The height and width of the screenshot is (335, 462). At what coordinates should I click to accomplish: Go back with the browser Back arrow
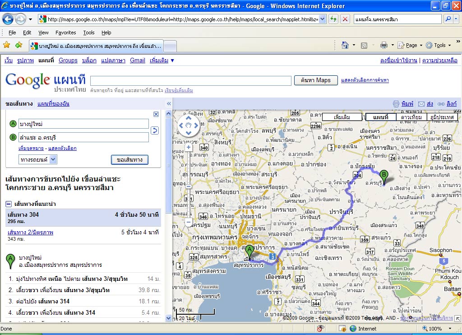coord(8,19)
